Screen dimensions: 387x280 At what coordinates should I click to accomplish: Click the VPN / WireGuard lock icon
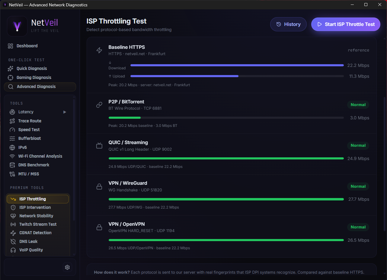point(99,187)
